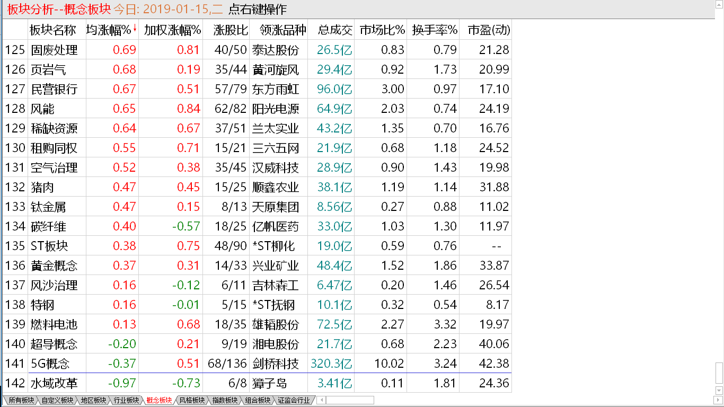Select the 页岩气 sector row
Screen dimensions: 724x407
(257, 69)
